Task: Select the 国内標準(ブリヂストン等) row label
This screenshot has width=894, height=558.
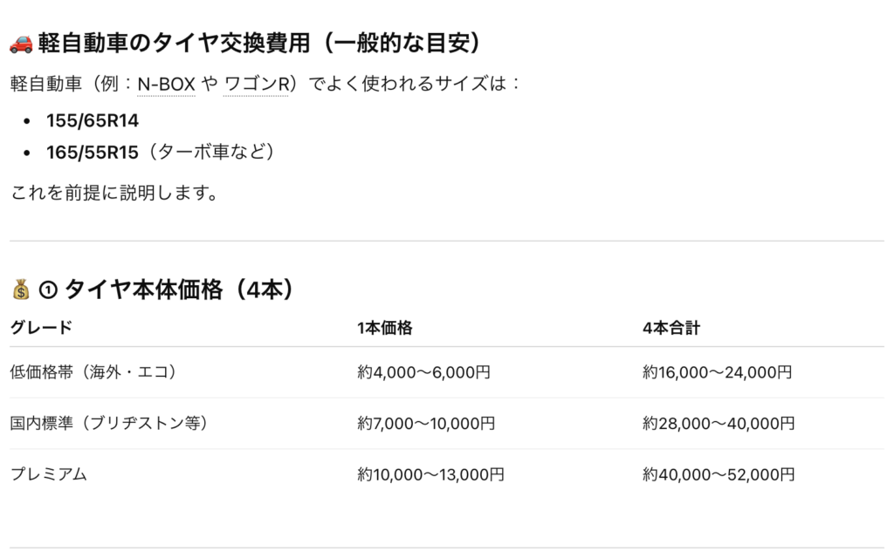Action: point(109,424)
